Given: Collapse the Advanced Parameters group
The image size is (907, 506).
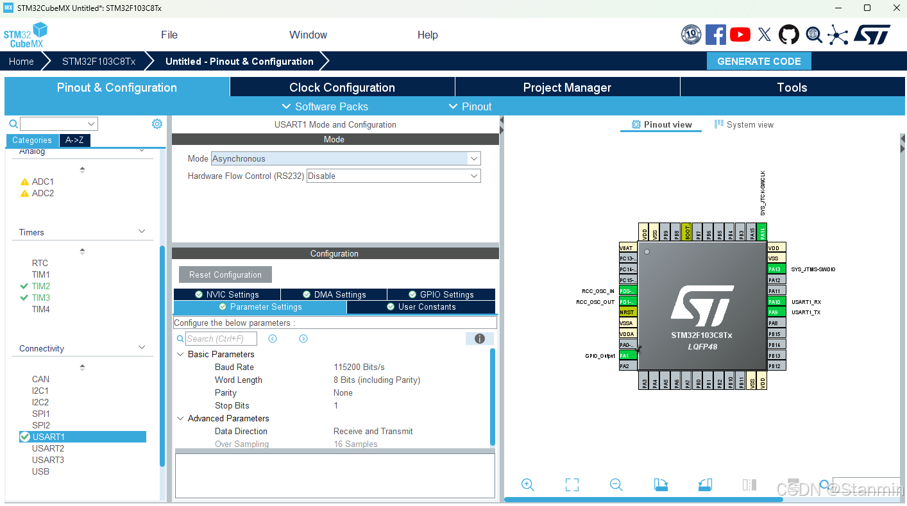Looking at the screenshot, I should [181, 418].
